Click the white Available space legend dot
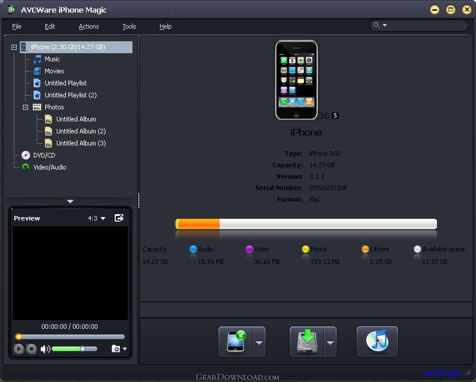The width and height of the screenshot is (476, 382). point(418,249)
